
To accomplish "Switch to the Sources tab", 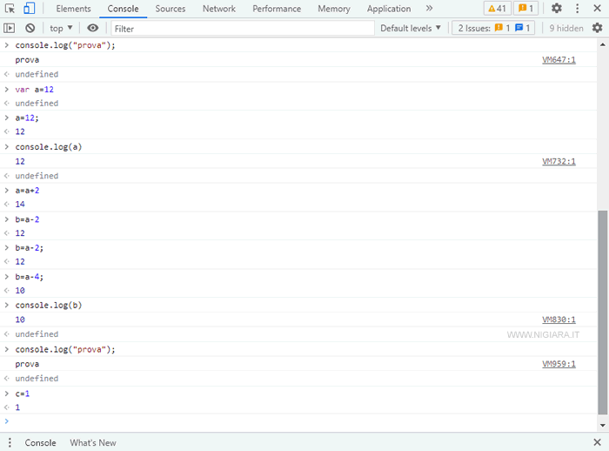I will point(170,9).
